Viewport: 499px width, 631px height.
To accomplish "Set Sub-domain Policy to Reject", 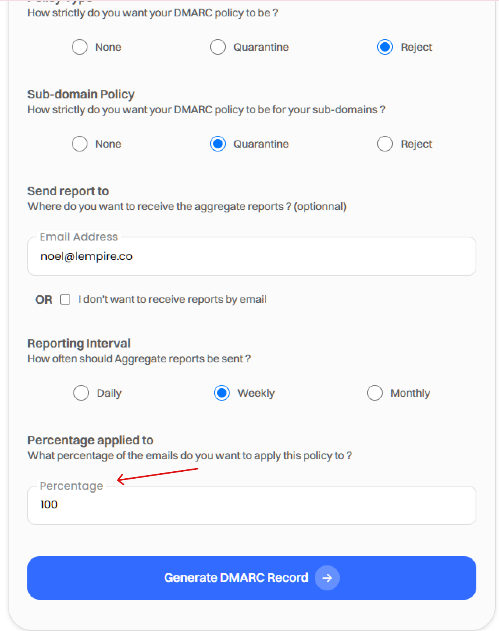I will [x=385, y=144].
